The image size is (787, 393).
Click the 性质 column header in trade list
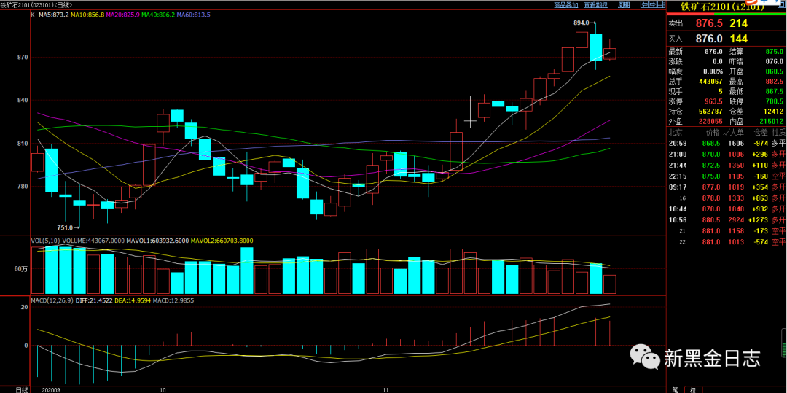click(x=778, y=133)
